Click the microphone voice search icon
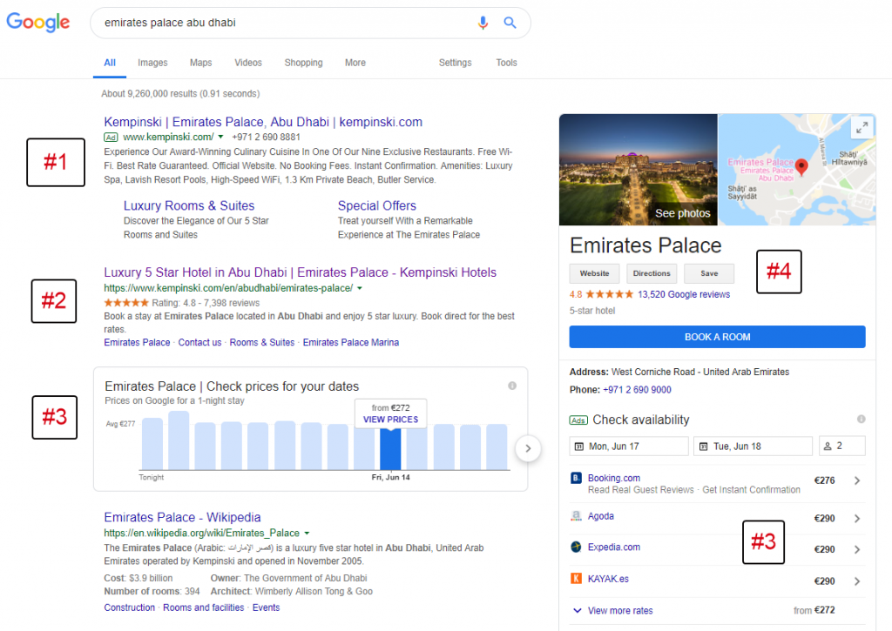This screenshot has height=631, width=892. point(483,23)
